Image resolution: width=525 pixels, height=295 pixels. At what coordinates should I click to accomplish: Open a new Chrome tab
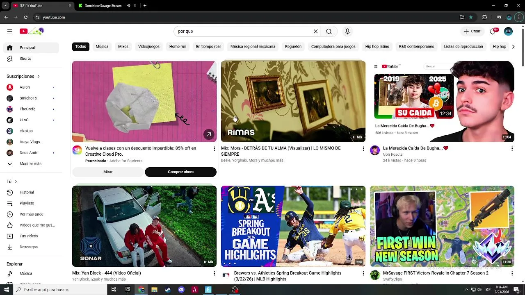click(x=145, y=6)
